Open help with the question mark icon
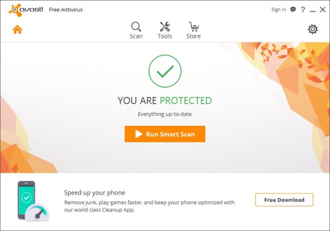330x231 pixels. pos(303,9)
